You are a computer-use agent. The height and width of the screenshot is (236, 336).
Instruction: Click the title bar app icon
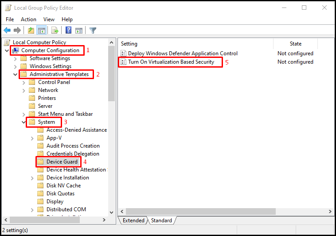(x=8, y=8)
